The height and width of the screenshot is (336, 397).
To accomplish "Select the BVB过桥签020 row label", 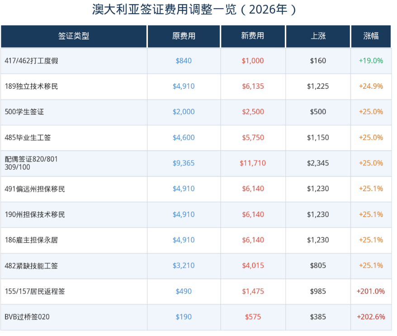I will [27, 317].
